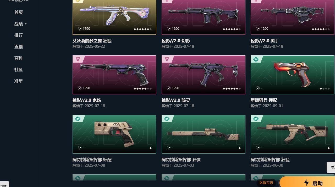Screen dimensions: 335x187
Task: Open the 掠影//2.0 奥丁 skin thumbnail
Action: 293,17
